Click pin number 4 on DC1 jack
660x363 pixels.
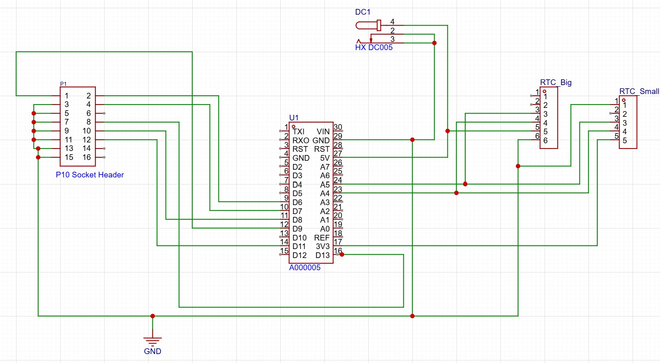392,22
